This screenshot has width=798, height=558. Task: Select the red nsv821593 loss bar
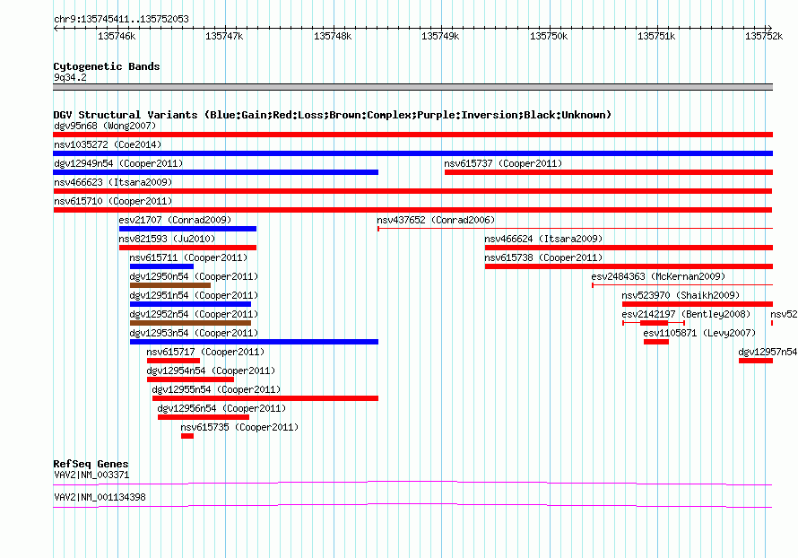(x=187, y=248)
